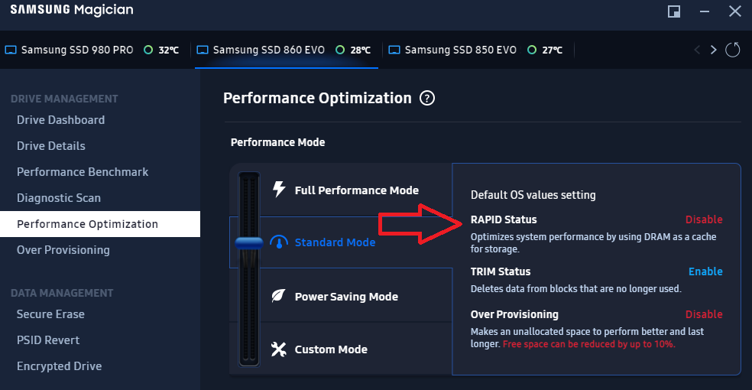Click the Standard Mode gauge icon
Screen dimensions: 752x390
pyautogui.click(x=279, y=242)
